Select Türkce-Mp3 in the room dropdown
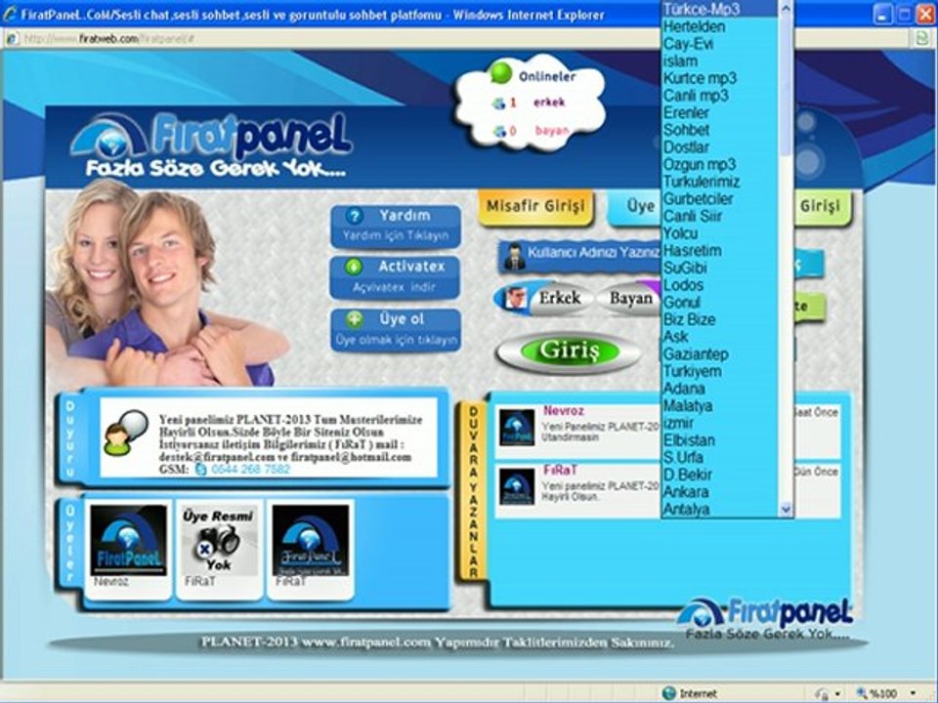This screenshot has width=938, height=703. [719, 9]
